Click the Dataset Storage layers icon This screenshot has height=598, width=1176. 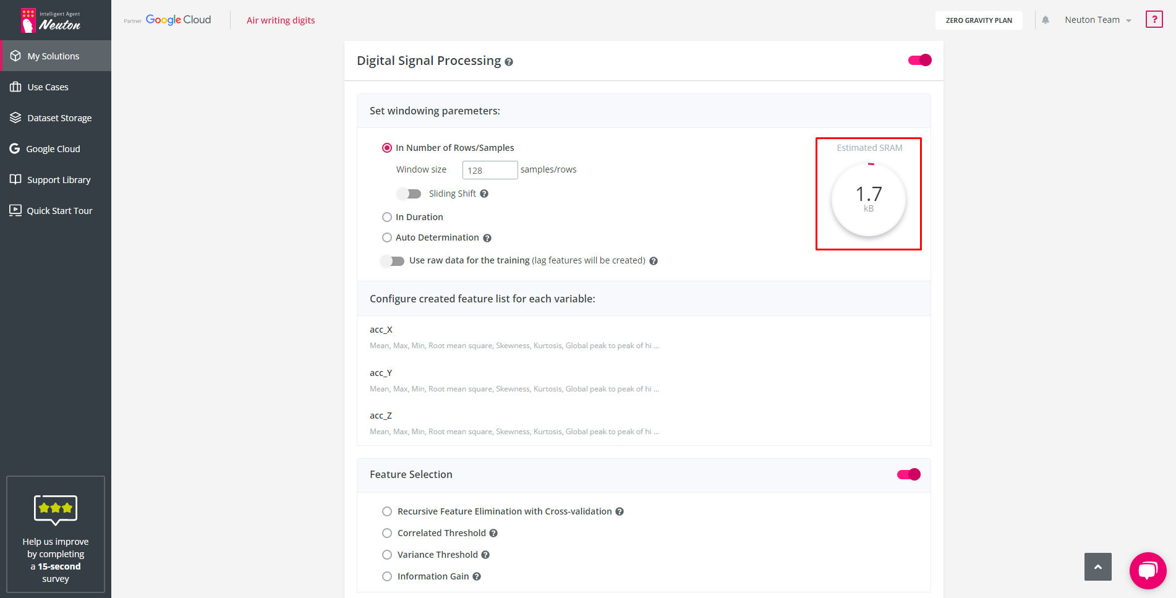pyautogui.click(x=15, y=117)
